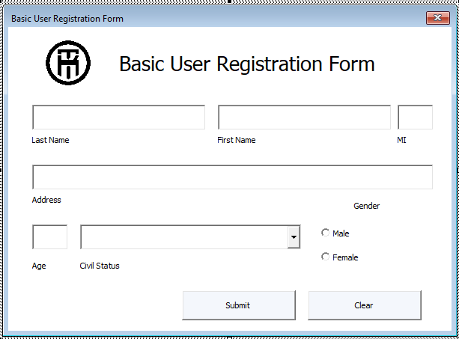This screenshot has height=339, width=459.
Task: Click the MI label
Action: [x=401, y=140]
